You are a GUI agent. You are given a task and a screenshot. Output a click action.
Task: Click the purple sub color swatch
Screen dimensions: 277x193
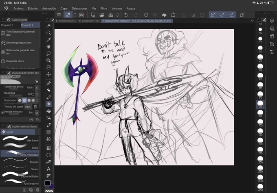click(52, 186)
